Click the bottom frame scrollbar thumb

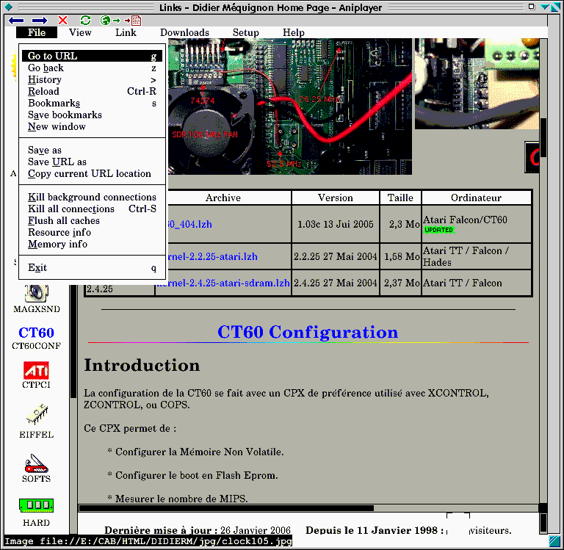pos(543,522)
